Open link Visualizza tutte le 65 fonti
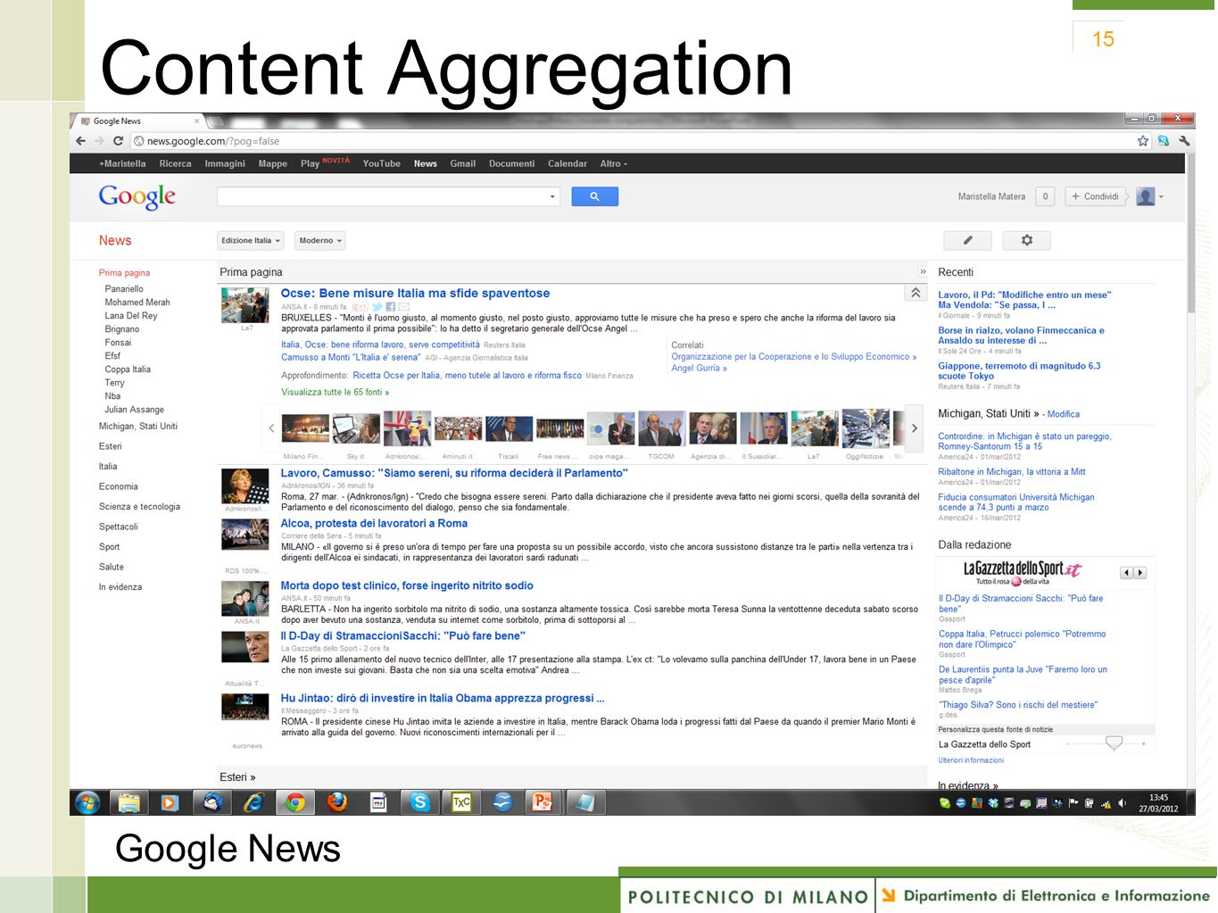 coord(335,392)
